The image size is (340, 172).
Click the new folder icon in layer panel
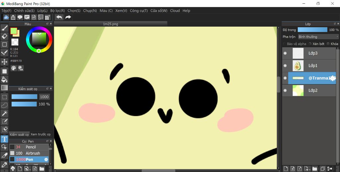pyautogui.click(x=315, y=169)
